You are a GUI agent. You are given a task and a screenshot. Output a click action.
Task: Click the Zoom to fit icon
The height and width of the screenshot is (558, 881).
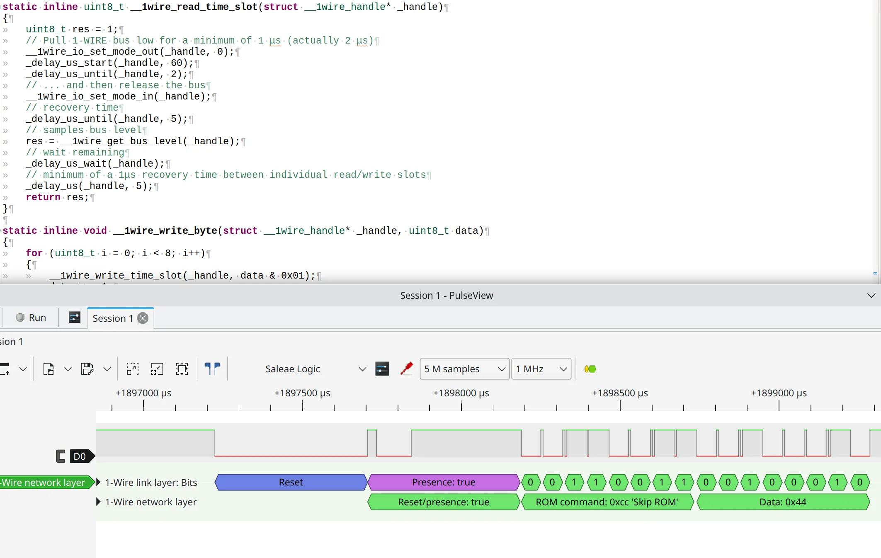tap(182, 369)
